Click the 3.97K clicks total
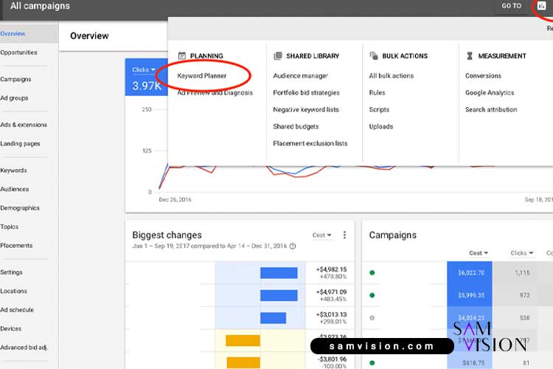 click(x=147, y=86)
